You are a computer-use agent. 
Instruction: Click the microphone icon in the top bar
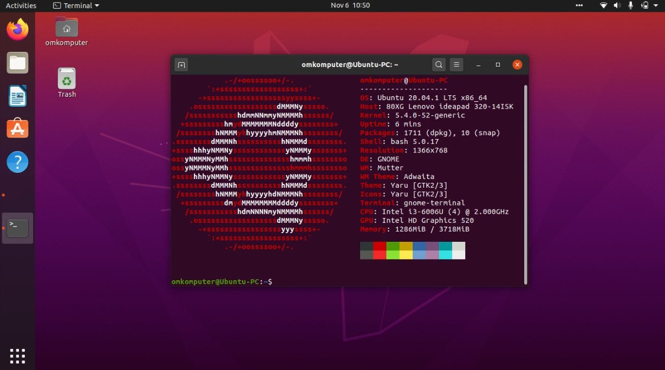click(x=631, y=6)
